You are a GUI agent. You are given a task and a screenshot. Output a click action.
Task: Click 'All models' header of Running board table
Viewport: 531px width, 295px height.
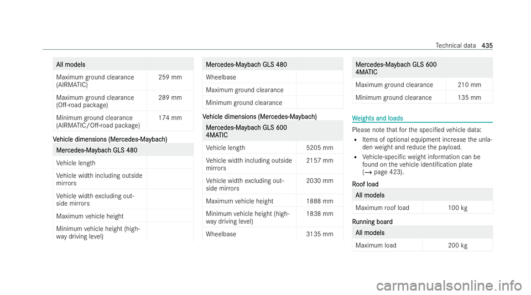tap(370, 232)
